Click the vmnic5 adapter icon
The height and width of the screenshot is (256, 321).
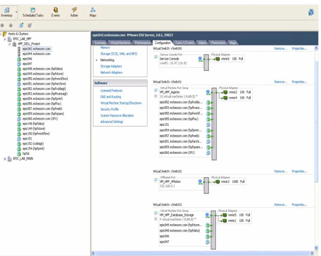coord(225,215)
